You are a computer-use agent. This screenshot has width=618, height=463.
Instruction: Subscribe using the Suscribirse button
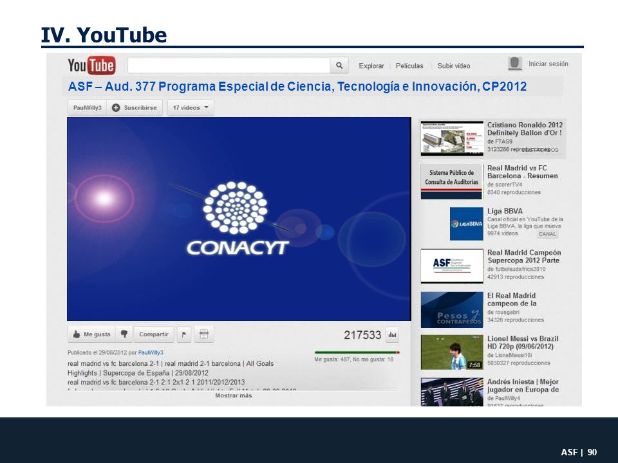pos(135,107)
